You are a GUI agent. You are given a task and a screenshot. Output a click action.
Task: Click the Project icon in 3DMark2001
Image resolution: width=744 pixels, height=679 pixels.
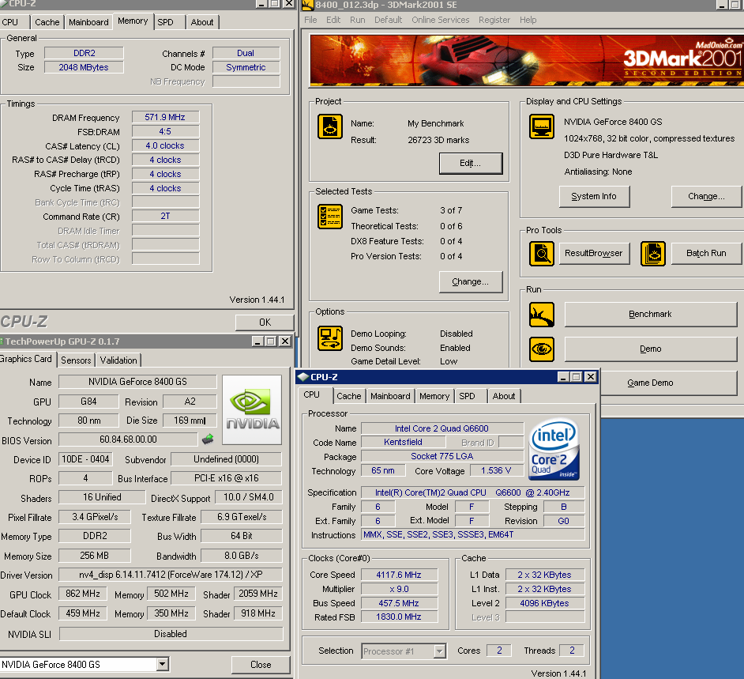coord(330,126)
